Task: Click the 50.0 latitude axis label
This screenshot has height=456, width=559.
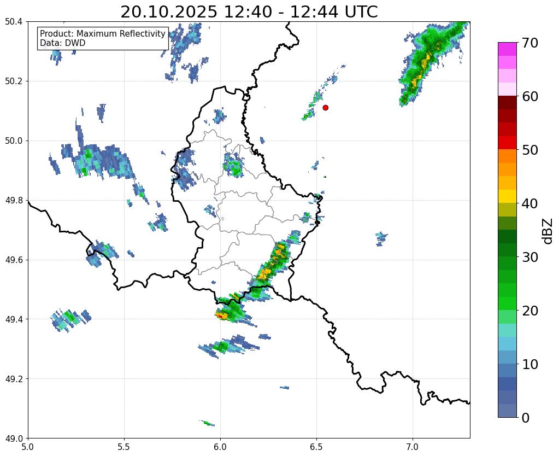Action: 14,141
